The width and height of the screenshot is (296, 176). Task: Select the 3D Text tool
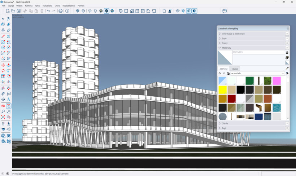(x=9, y=100)
